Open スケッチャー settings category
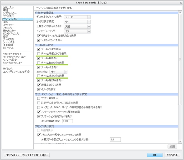 point(9,25)
